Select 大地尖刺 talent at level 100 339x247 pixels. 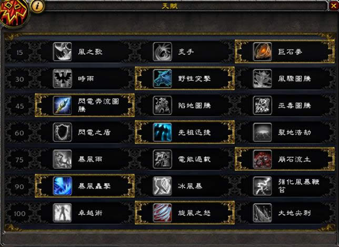pos(285,213)
